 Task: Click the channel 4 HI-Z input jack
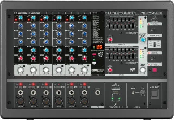(59, 93)
